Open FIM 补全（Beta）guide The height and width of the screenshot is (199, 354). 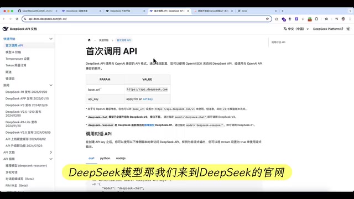[17, 186]
